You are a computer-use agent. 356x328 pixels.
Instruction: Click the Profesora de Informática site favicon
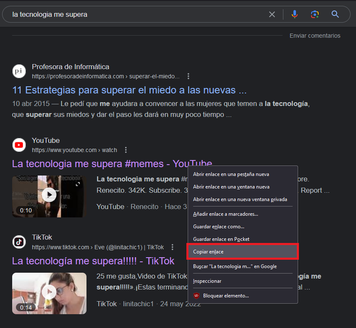pos(19,71)
